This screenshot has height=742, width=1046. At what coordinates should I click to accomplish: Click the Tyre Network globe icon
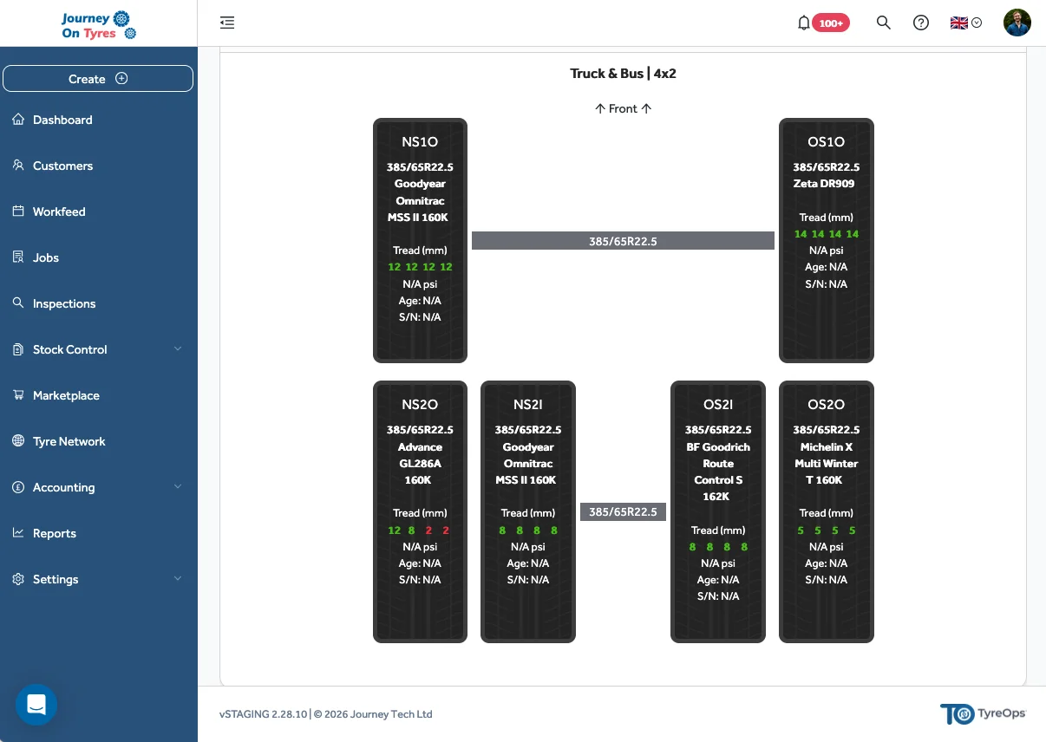coord(18,441)
